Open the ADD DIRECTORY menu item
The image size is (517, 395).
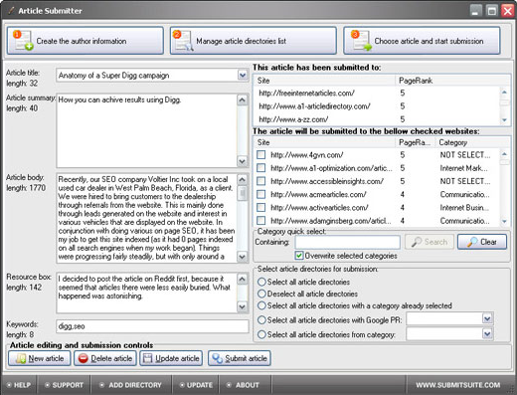(131, 385)
